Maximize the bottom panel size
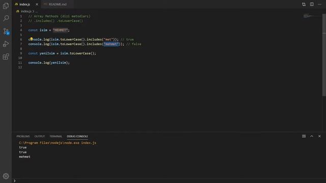This screenshot has height=183, width=326. [x=312, y=136]
